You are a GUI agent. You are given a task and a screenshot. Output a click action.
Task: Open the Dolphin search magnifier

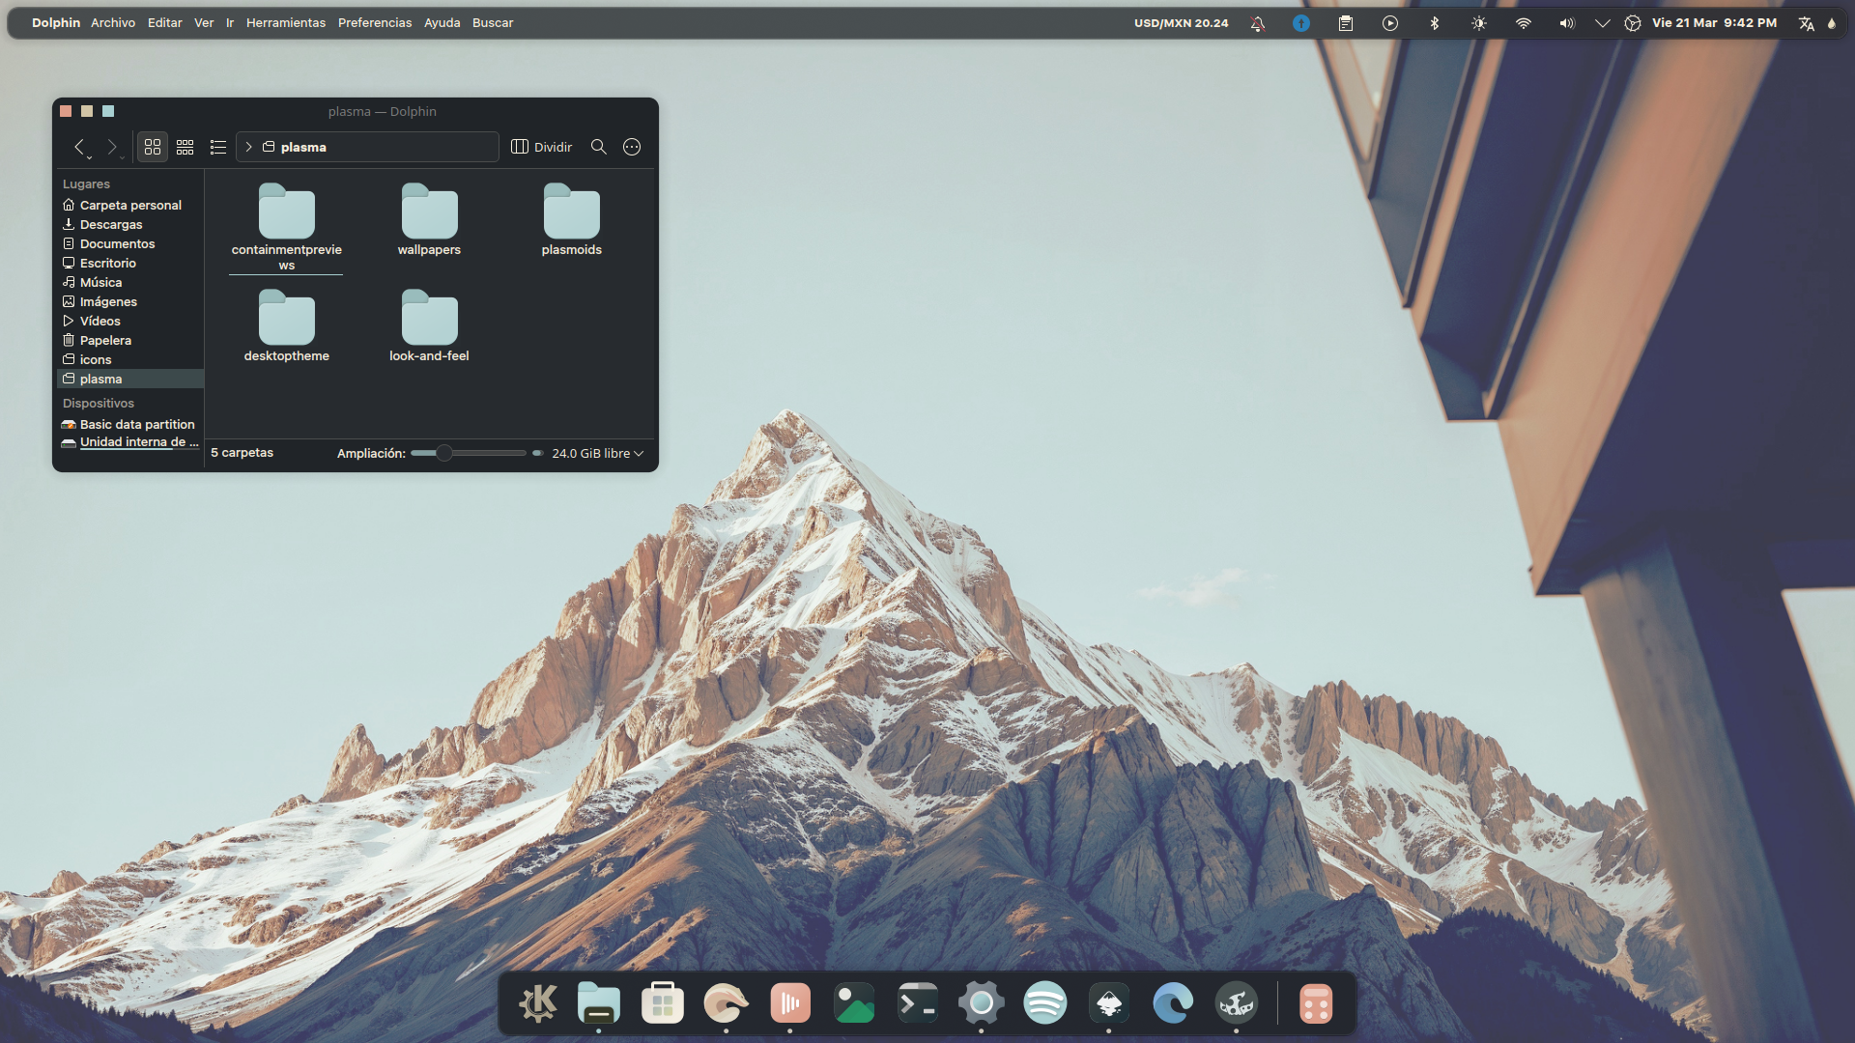[599, 147]
